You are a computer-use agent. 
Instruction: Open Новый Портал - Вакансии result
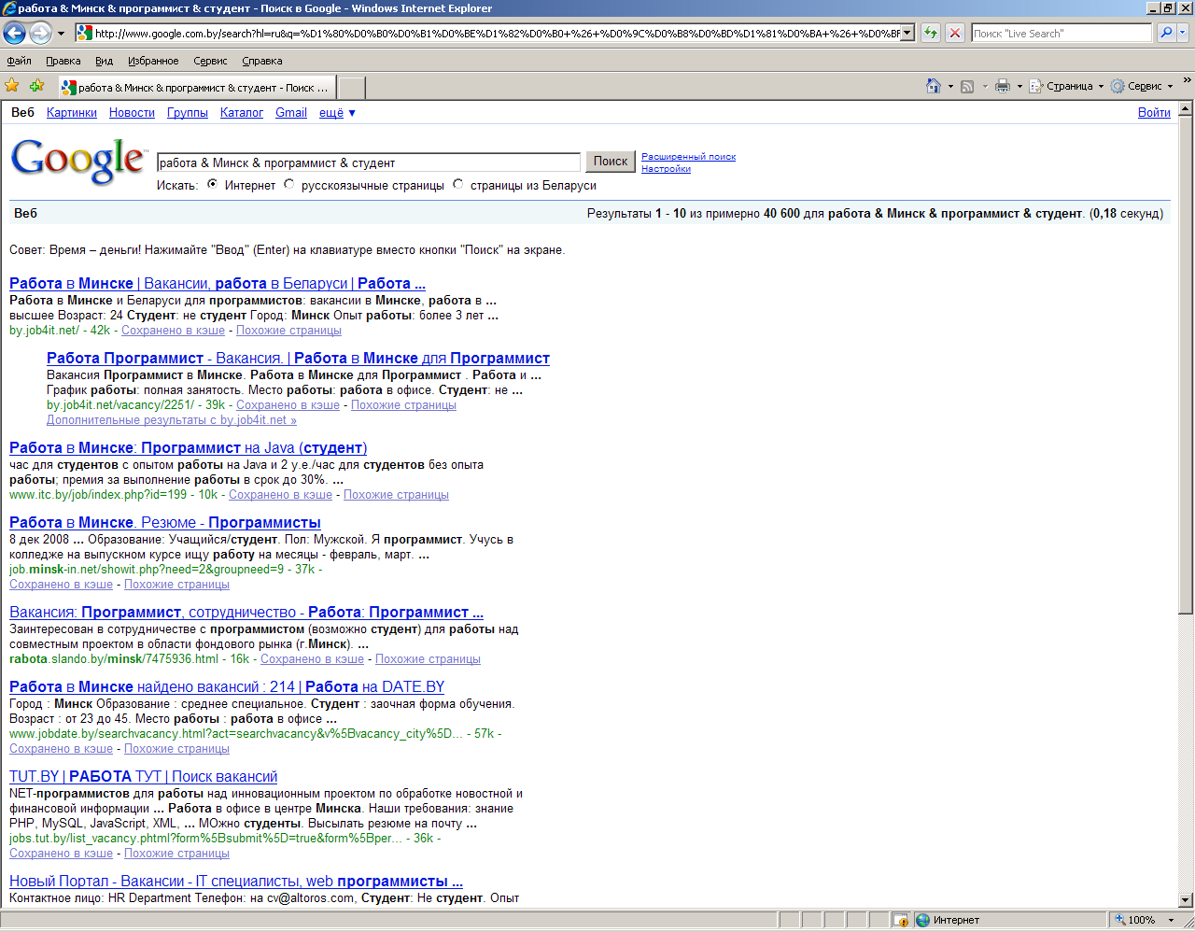pos(236,881)
